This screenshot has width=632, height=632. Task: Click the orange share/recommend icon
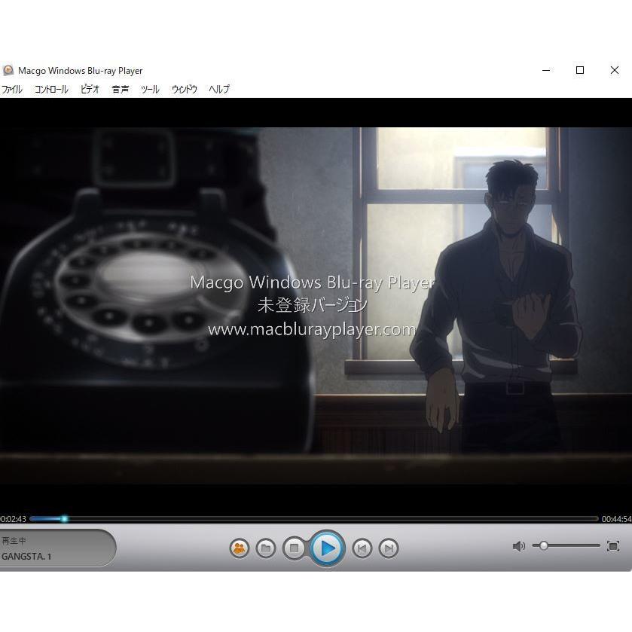click(240, 548)
